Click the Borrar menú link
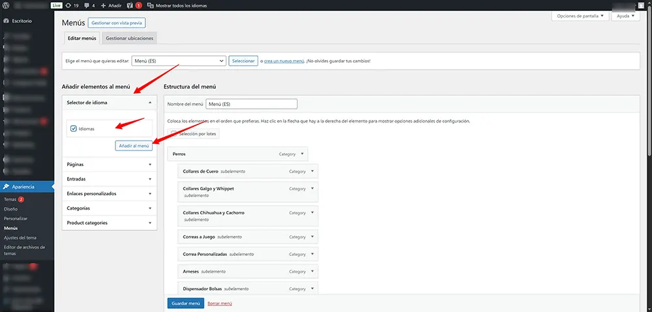Viewport: 652px width, 312px height. (219, 303)
